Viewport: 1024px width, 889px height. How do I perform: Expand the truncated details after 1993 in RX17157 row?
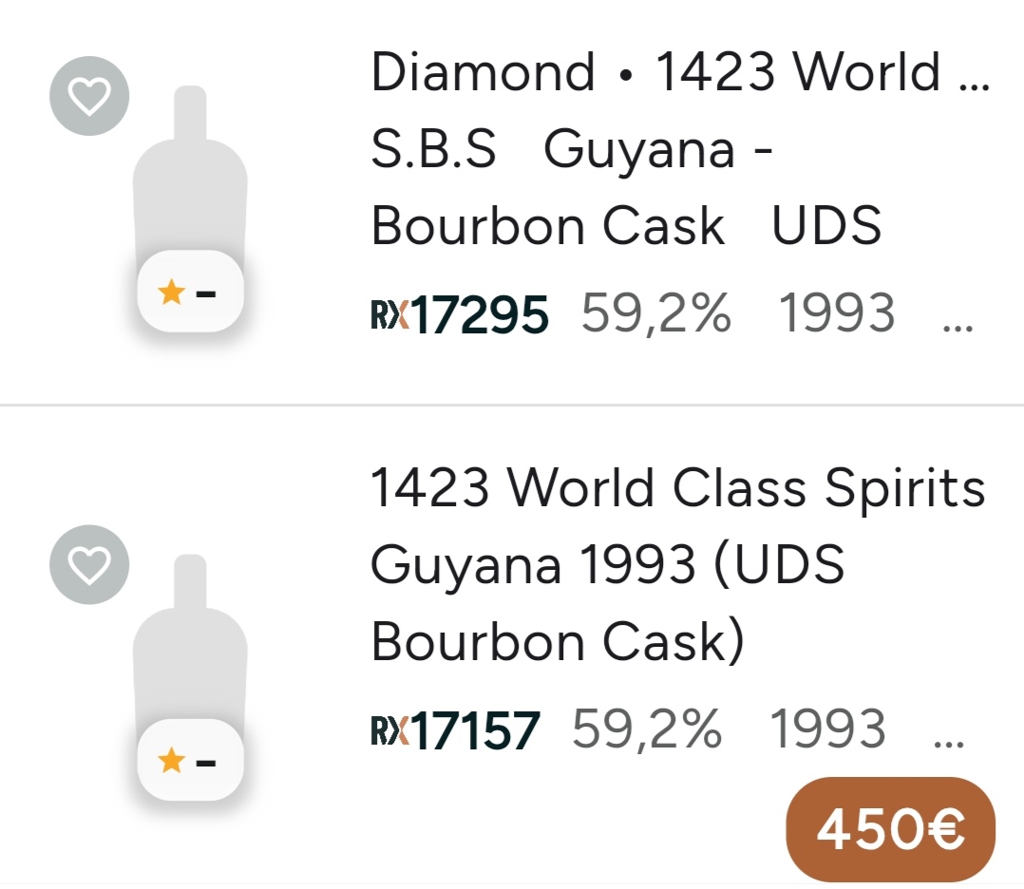(948, 741)
